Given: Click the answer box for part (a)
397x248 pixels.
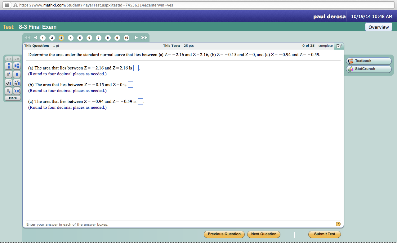Looking at the screenshot, I should pyautogui.click(x=136, y=68).
